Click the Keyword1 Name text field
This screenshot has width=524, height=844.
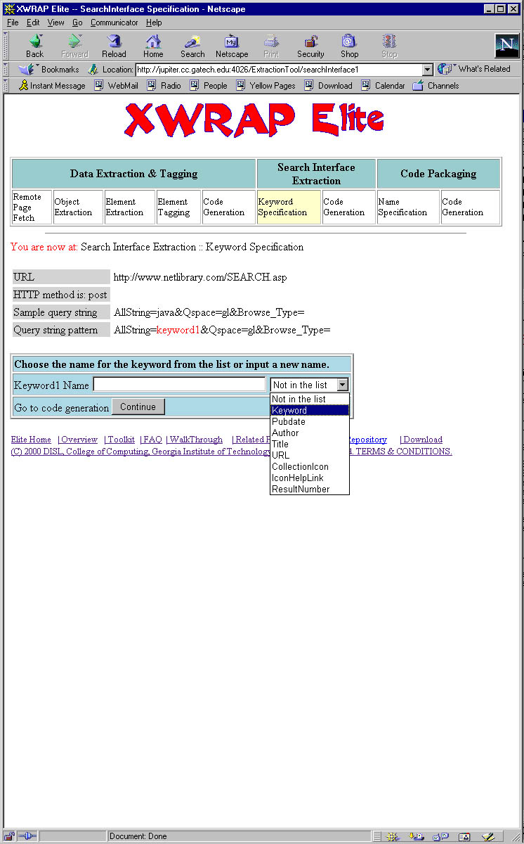[179, 385]
